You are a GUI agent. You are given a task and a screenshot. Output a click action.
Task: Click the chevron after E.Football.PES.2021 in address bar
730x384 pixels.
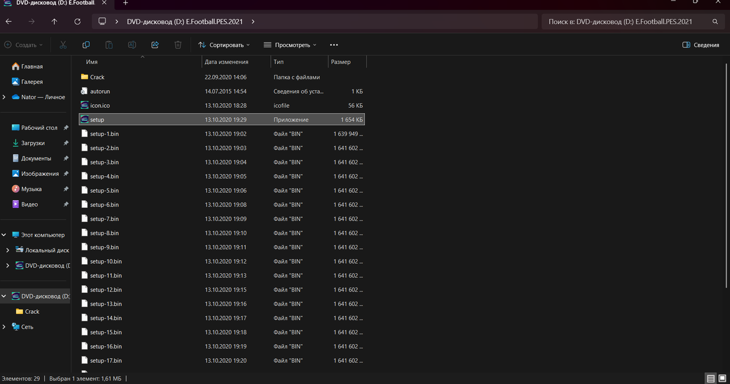[253, 22]
